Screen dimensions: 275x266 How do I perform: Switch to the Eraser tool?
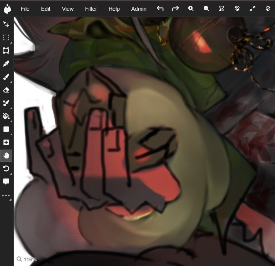tap(6, 90)
